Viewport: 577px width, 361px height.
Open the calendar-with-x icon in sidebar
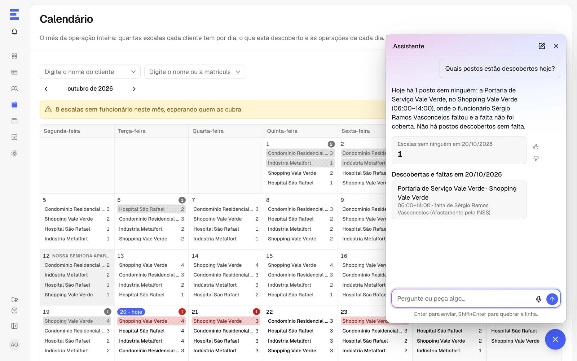click(x=14, y=137)
